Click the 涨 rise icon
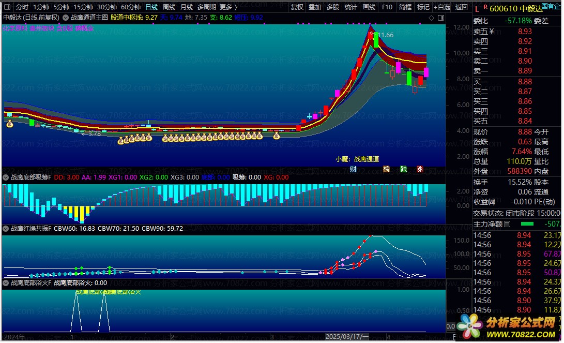Viewport: 564px width, 343px height. 420,169
